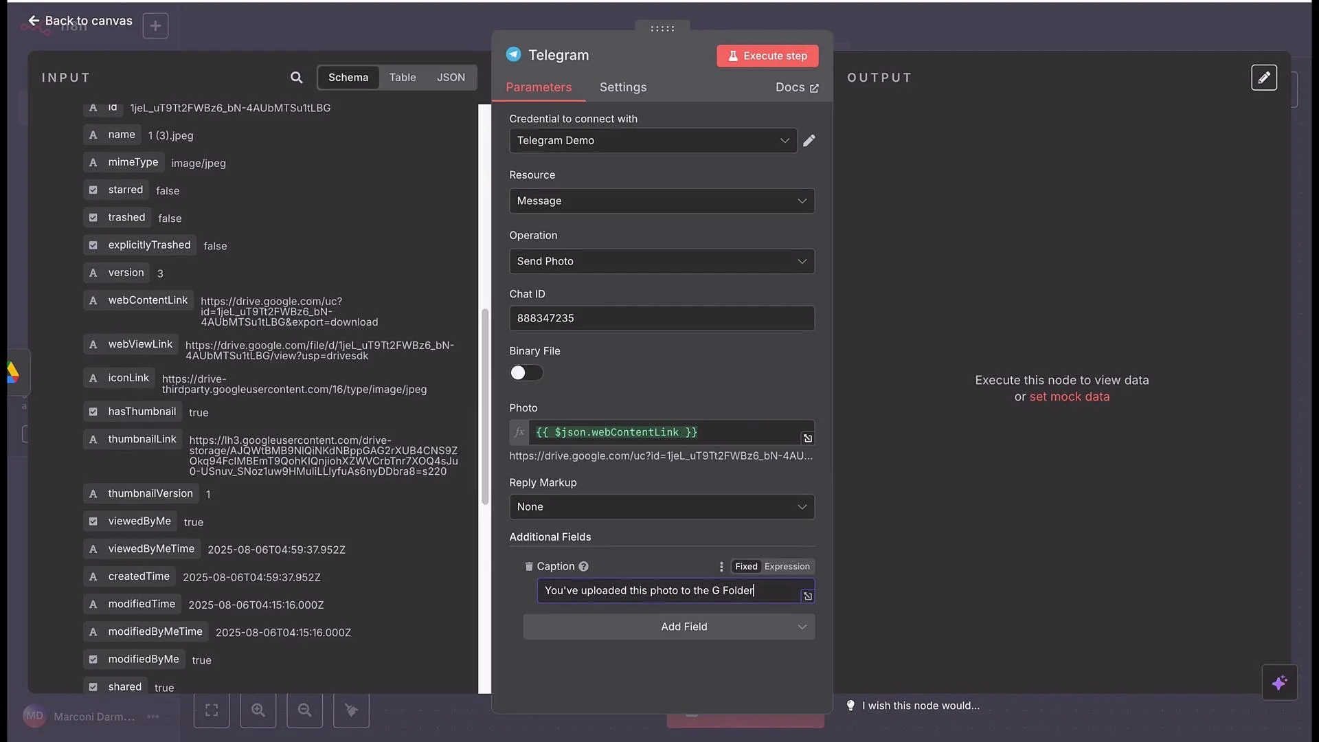Screen dimensions: 1319x742
Task: Click the tidy up canvas icon
Action: click(351, 710)
